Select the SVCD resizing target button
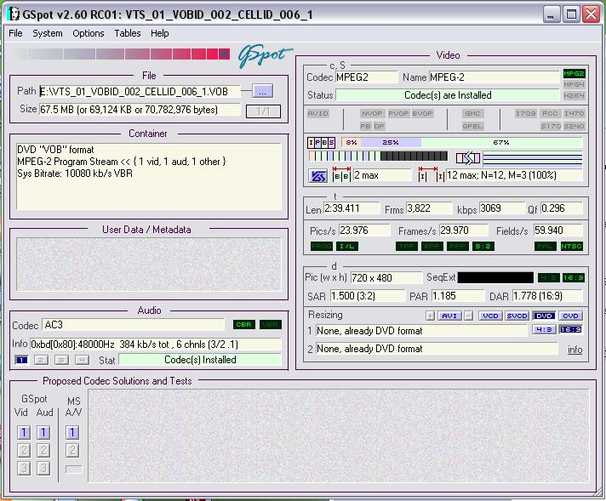 click(517, 316)
